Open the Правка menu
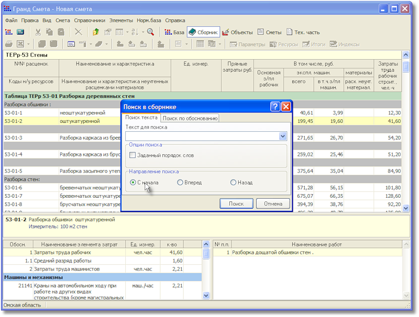419x317 pixels. point(30,20)
